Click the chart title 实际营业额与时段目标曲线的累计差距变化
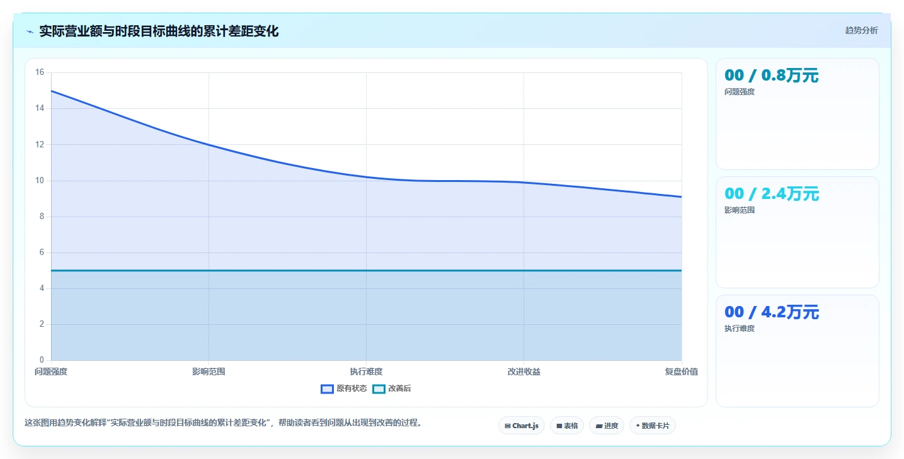This screenshot has height=459, width=904. tap(159, 31)
